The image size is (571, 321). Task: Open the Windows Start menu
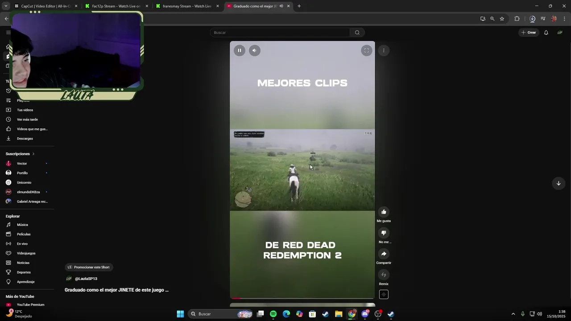point(180,314)
